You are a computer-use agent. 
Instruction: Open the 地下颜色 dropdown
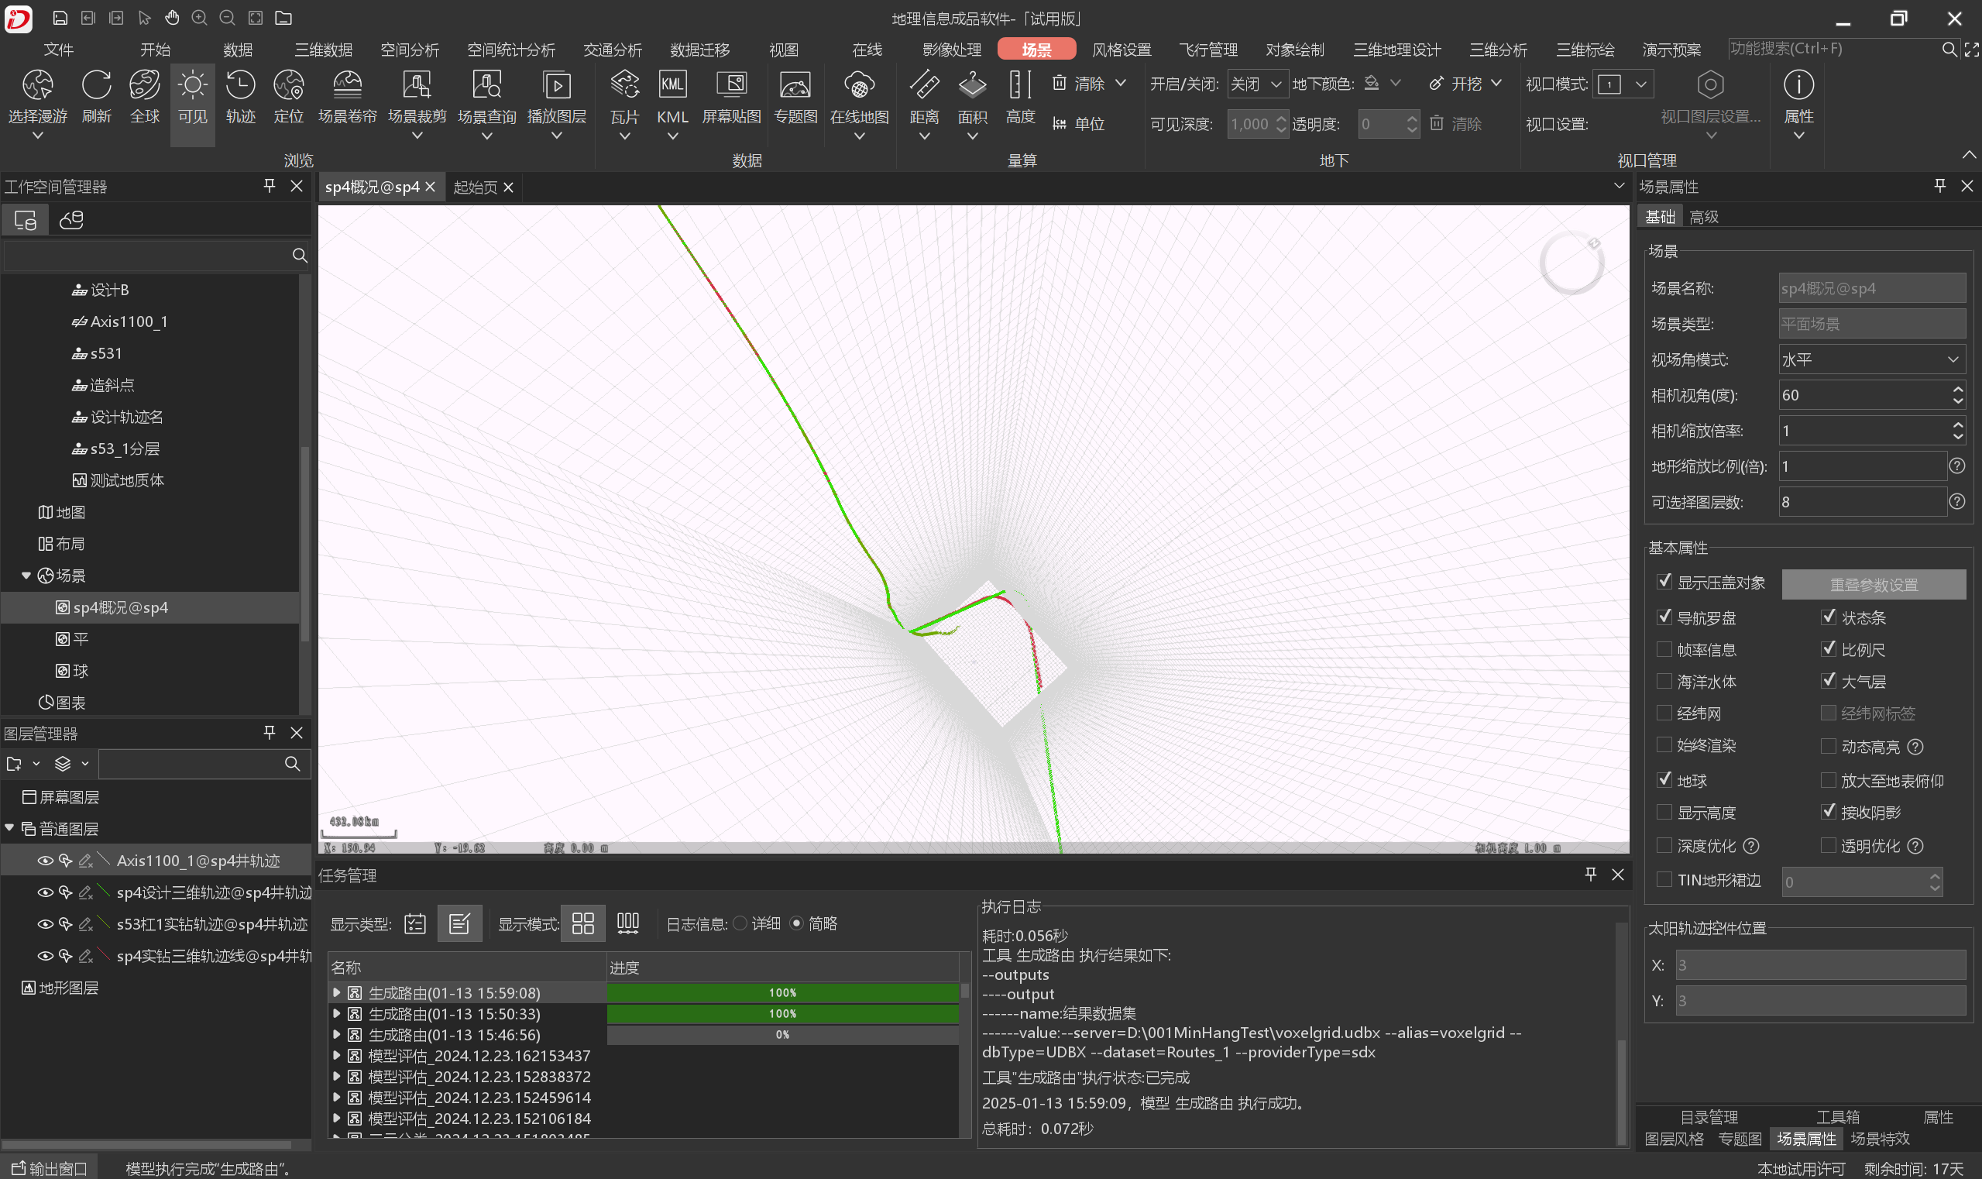click(x=1396, y=83)
